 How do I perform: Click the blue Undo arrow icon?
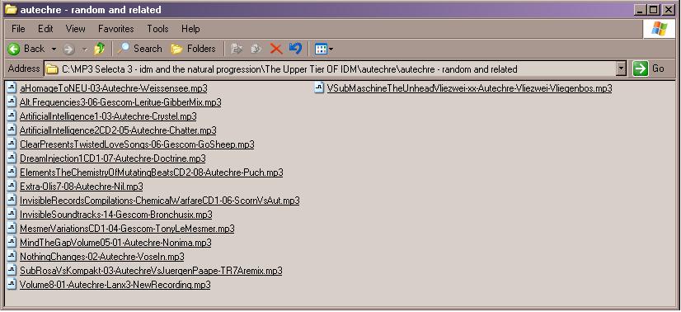295,48
